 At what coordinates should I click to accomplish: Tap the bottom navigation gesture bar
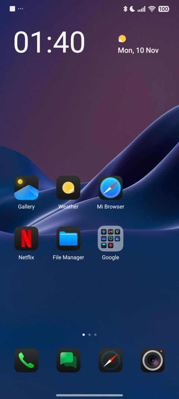click(x=89, y=395)
